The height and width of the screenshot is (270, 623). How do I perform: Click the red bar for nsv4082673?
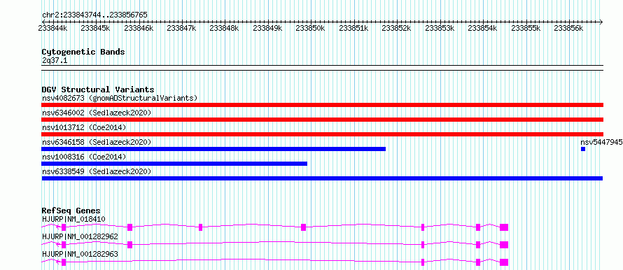pyautogui.click(x=322, y=105)
